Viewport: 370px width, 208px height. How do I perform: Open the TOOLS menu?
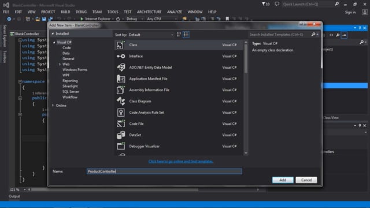(113, 12)
